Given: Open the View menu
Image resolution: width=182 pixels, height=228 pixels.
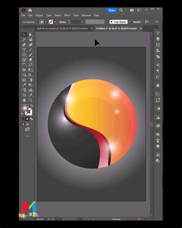Looking at the screenshot, I should click(x=76, y=15).
